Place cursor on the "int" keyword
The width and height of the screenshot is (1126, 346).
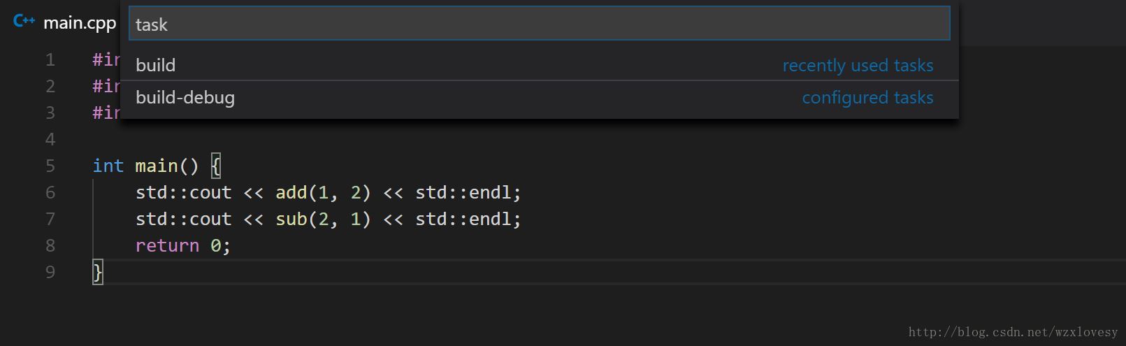tap(108, 166)
